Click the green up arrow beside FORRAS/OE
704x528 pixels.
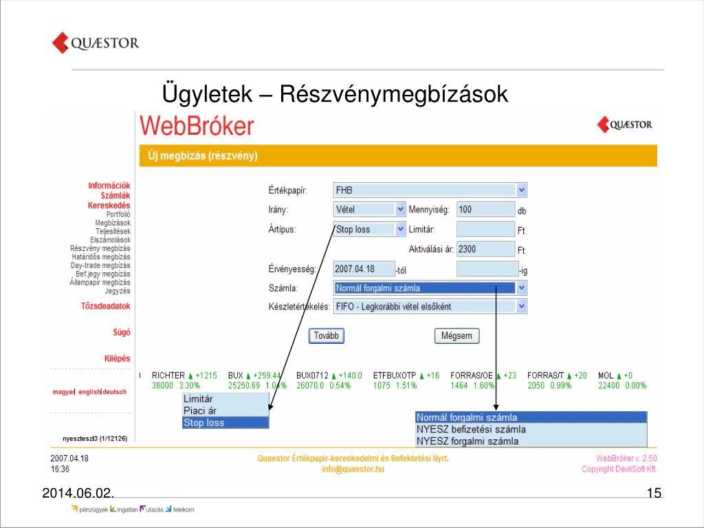tap(498, 376)
